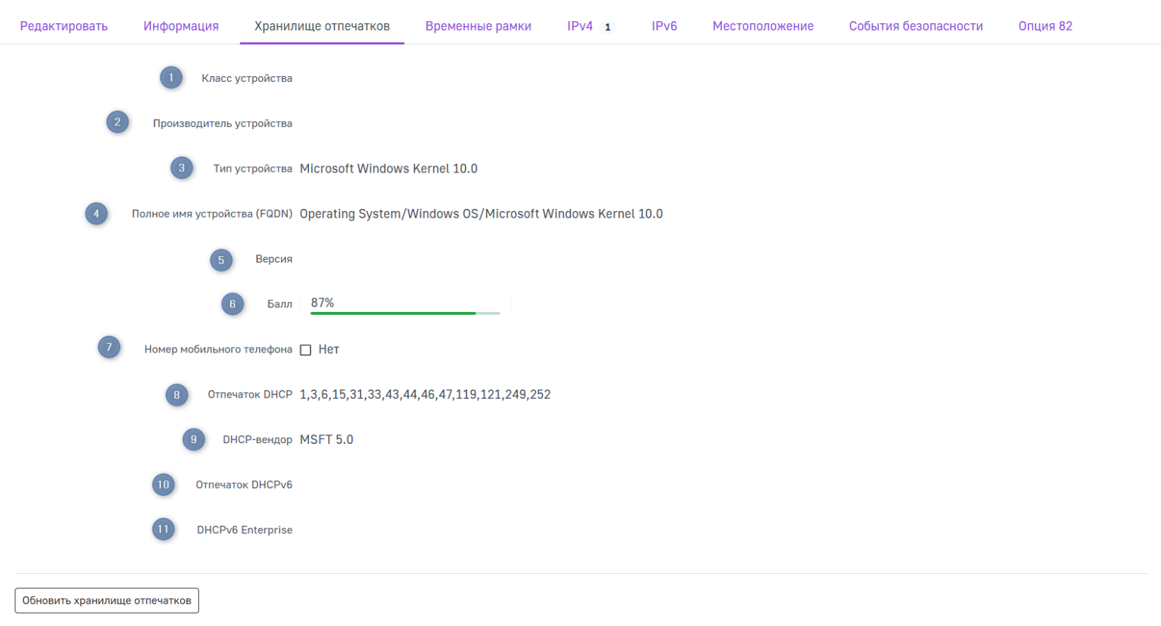
Task: Select the События безопасности tab
Action: point(916,26)
